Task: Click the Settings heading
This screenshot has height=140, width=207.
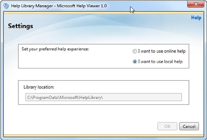Action: [x=21, y=26]
